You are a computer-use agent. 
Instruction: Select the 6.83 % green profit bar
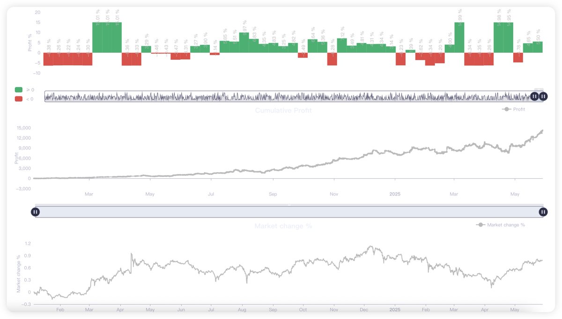254,45
